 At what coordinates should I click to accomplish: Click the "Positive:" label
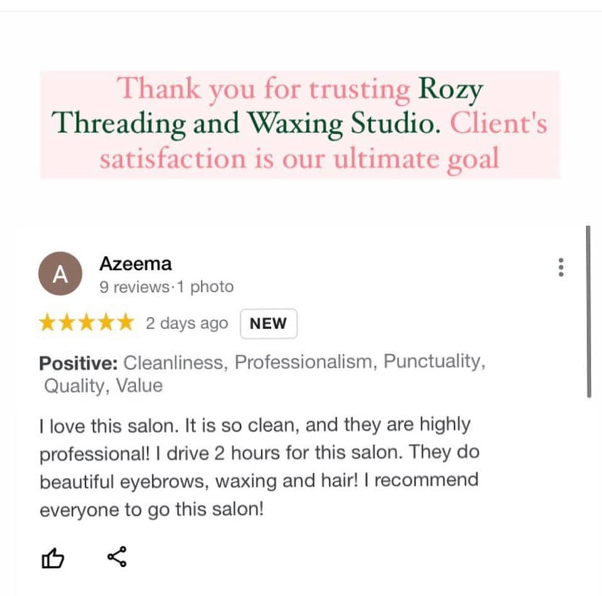(x=78, y=363)
